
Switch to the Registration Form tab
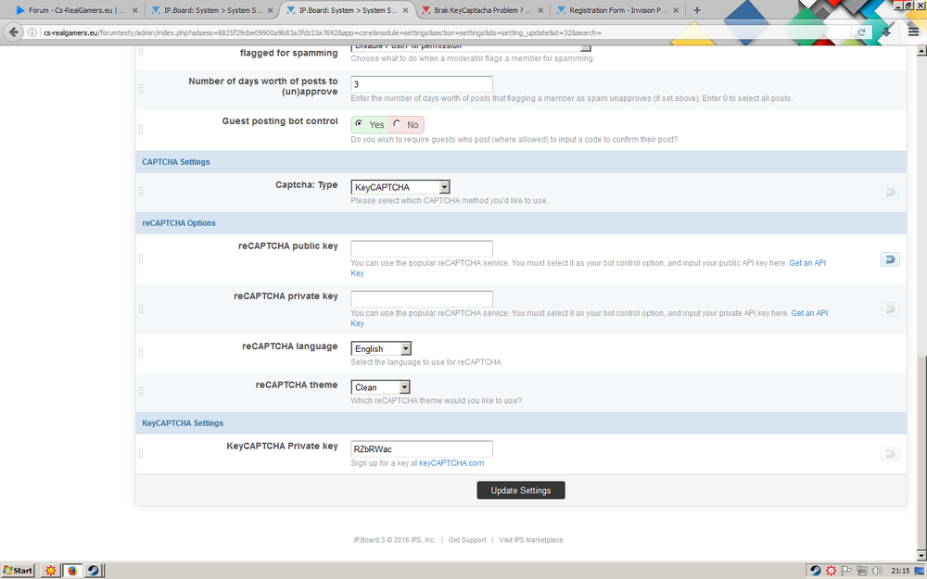pos(616,10)
